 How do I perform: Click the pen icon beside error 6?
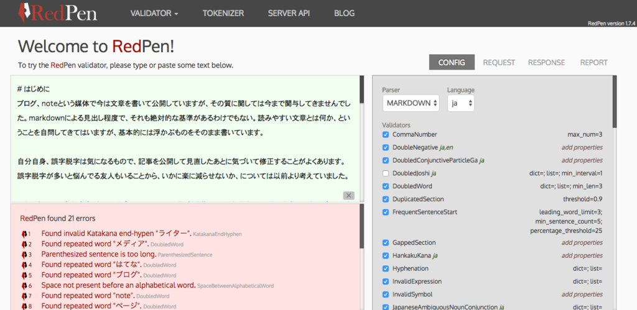(25, 286)
